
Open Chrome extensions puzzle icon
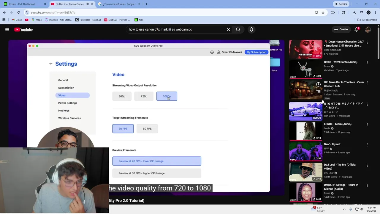333,12
